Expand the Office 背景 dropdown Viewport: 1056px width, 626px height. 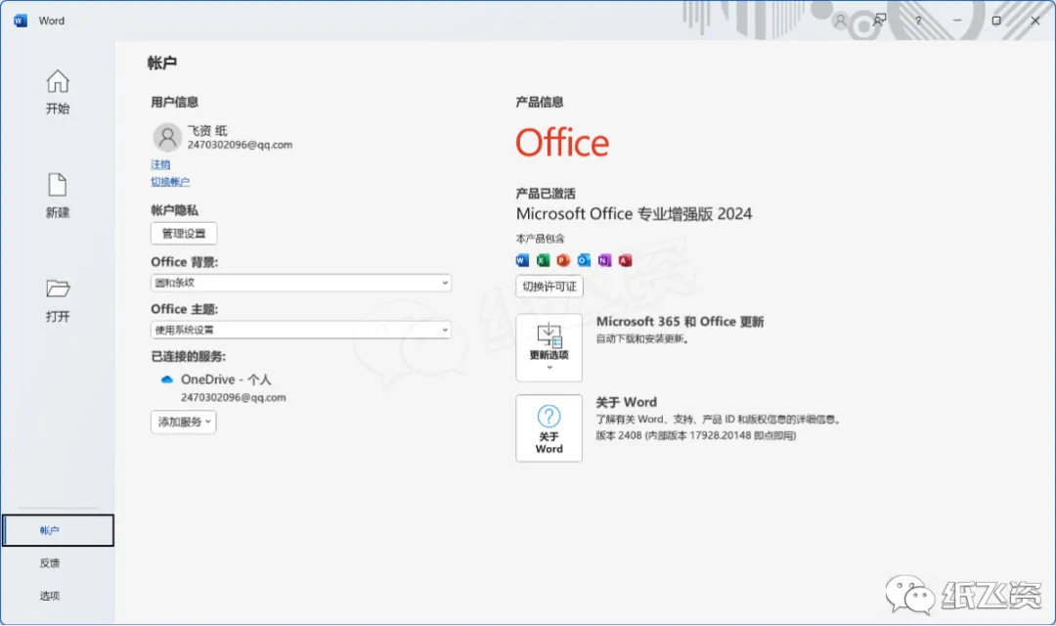click(301, 283)
